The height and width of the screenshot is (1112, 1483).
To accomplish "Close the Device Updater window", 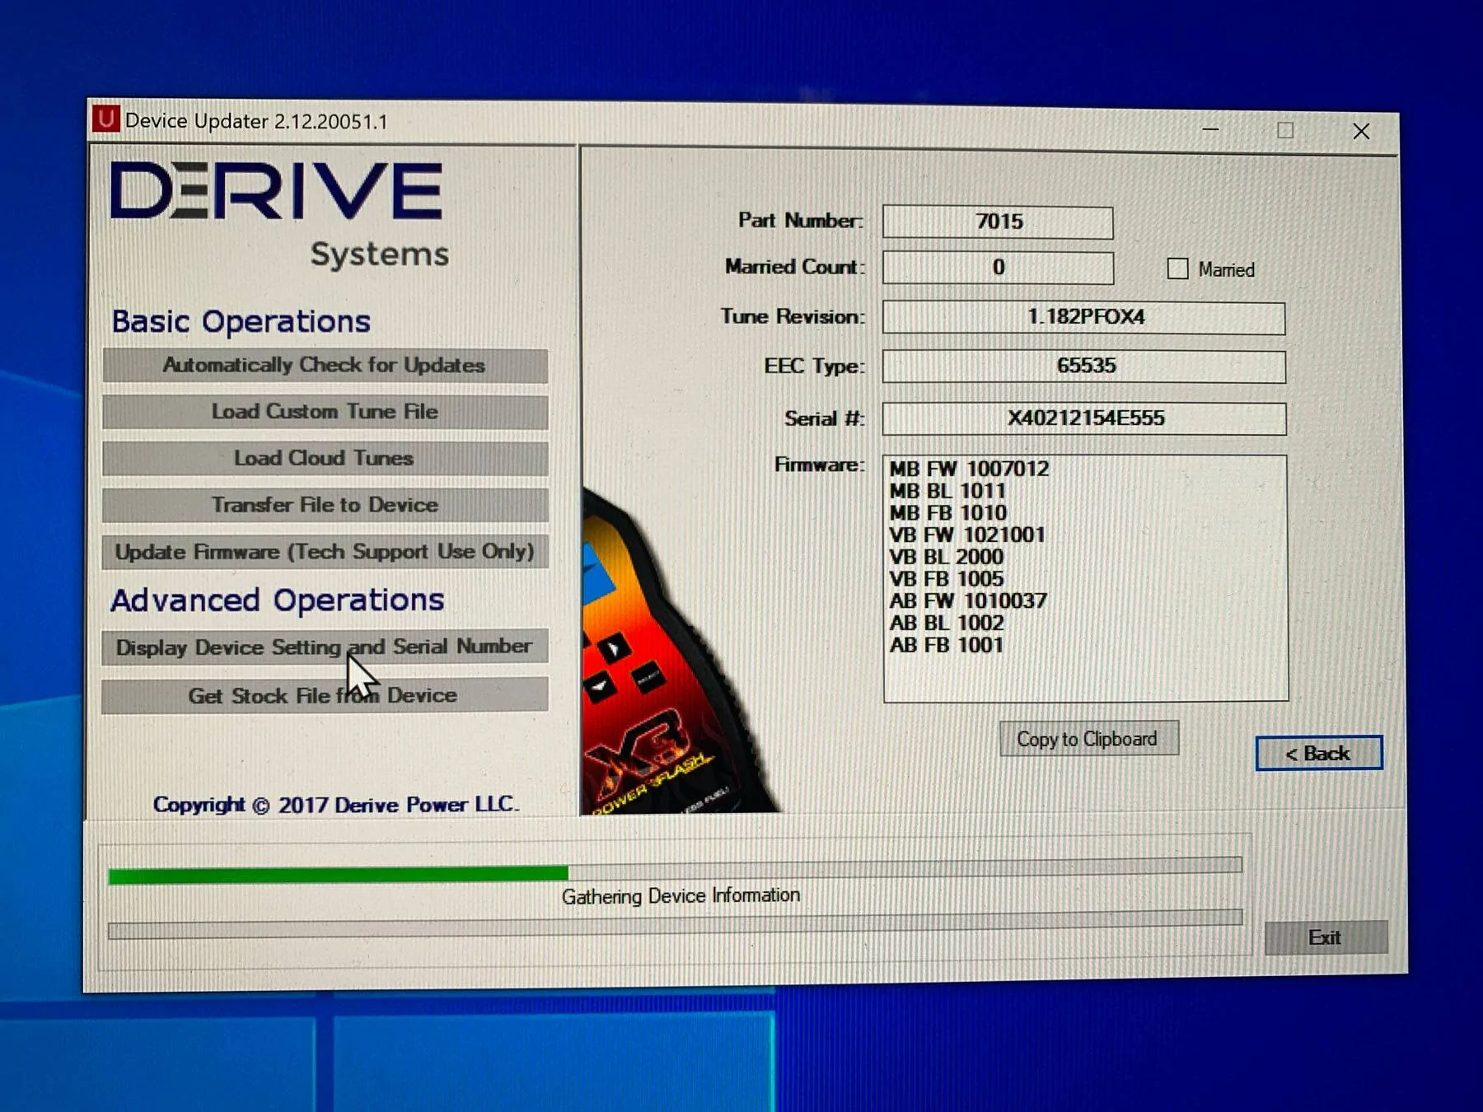I will (x=1361, y=131).
